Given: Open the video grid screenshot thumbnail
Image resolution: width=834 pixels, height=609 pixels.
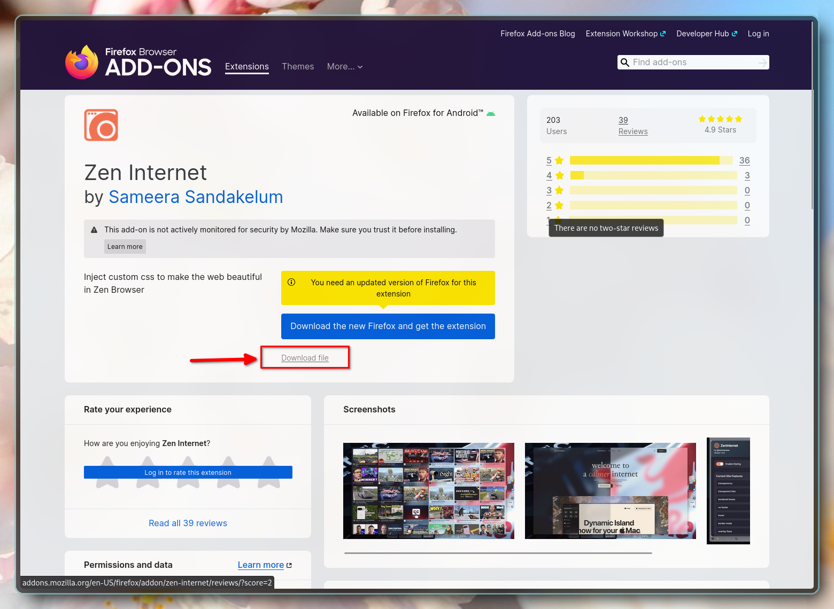Looking at the screenshot, I should (429, 491).
